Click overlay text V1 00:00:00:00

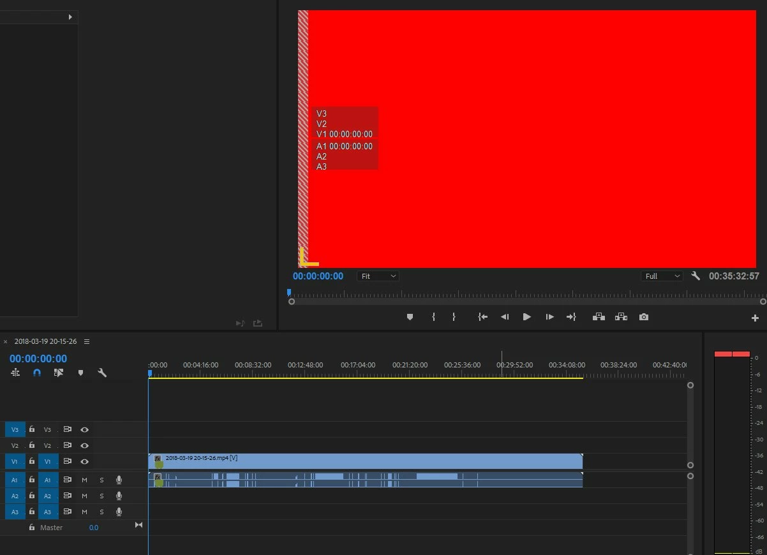345,135
